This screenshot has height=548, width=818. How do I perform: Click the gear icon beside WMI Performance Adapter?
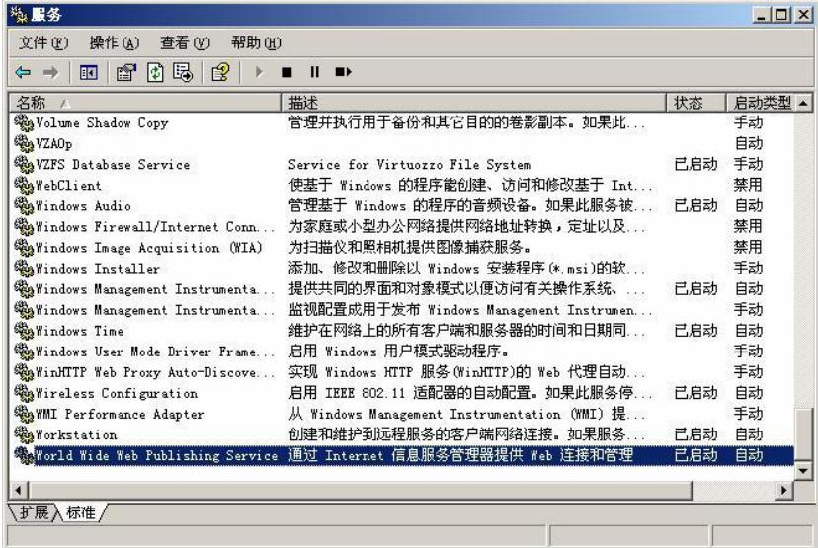pos(24,414)
